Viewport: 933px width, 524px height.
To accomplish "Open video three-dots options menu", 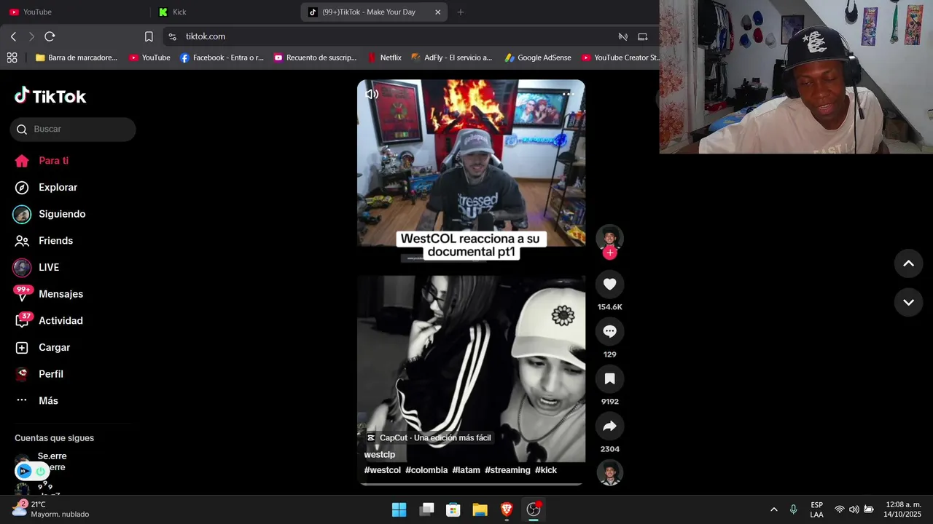I will (x=569, y=94).
